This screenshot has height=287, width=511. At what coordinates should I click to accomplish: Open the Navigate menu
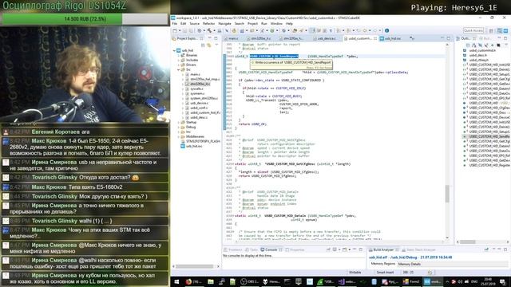[x=224, y=24]
